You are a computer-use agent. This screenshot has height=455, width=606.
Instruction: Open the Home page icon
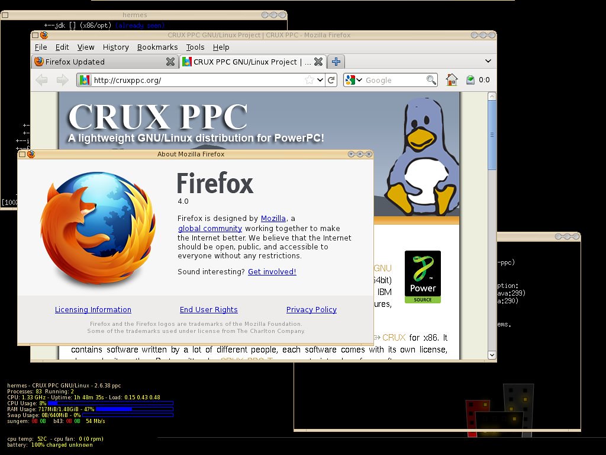[x=452, y=80]
